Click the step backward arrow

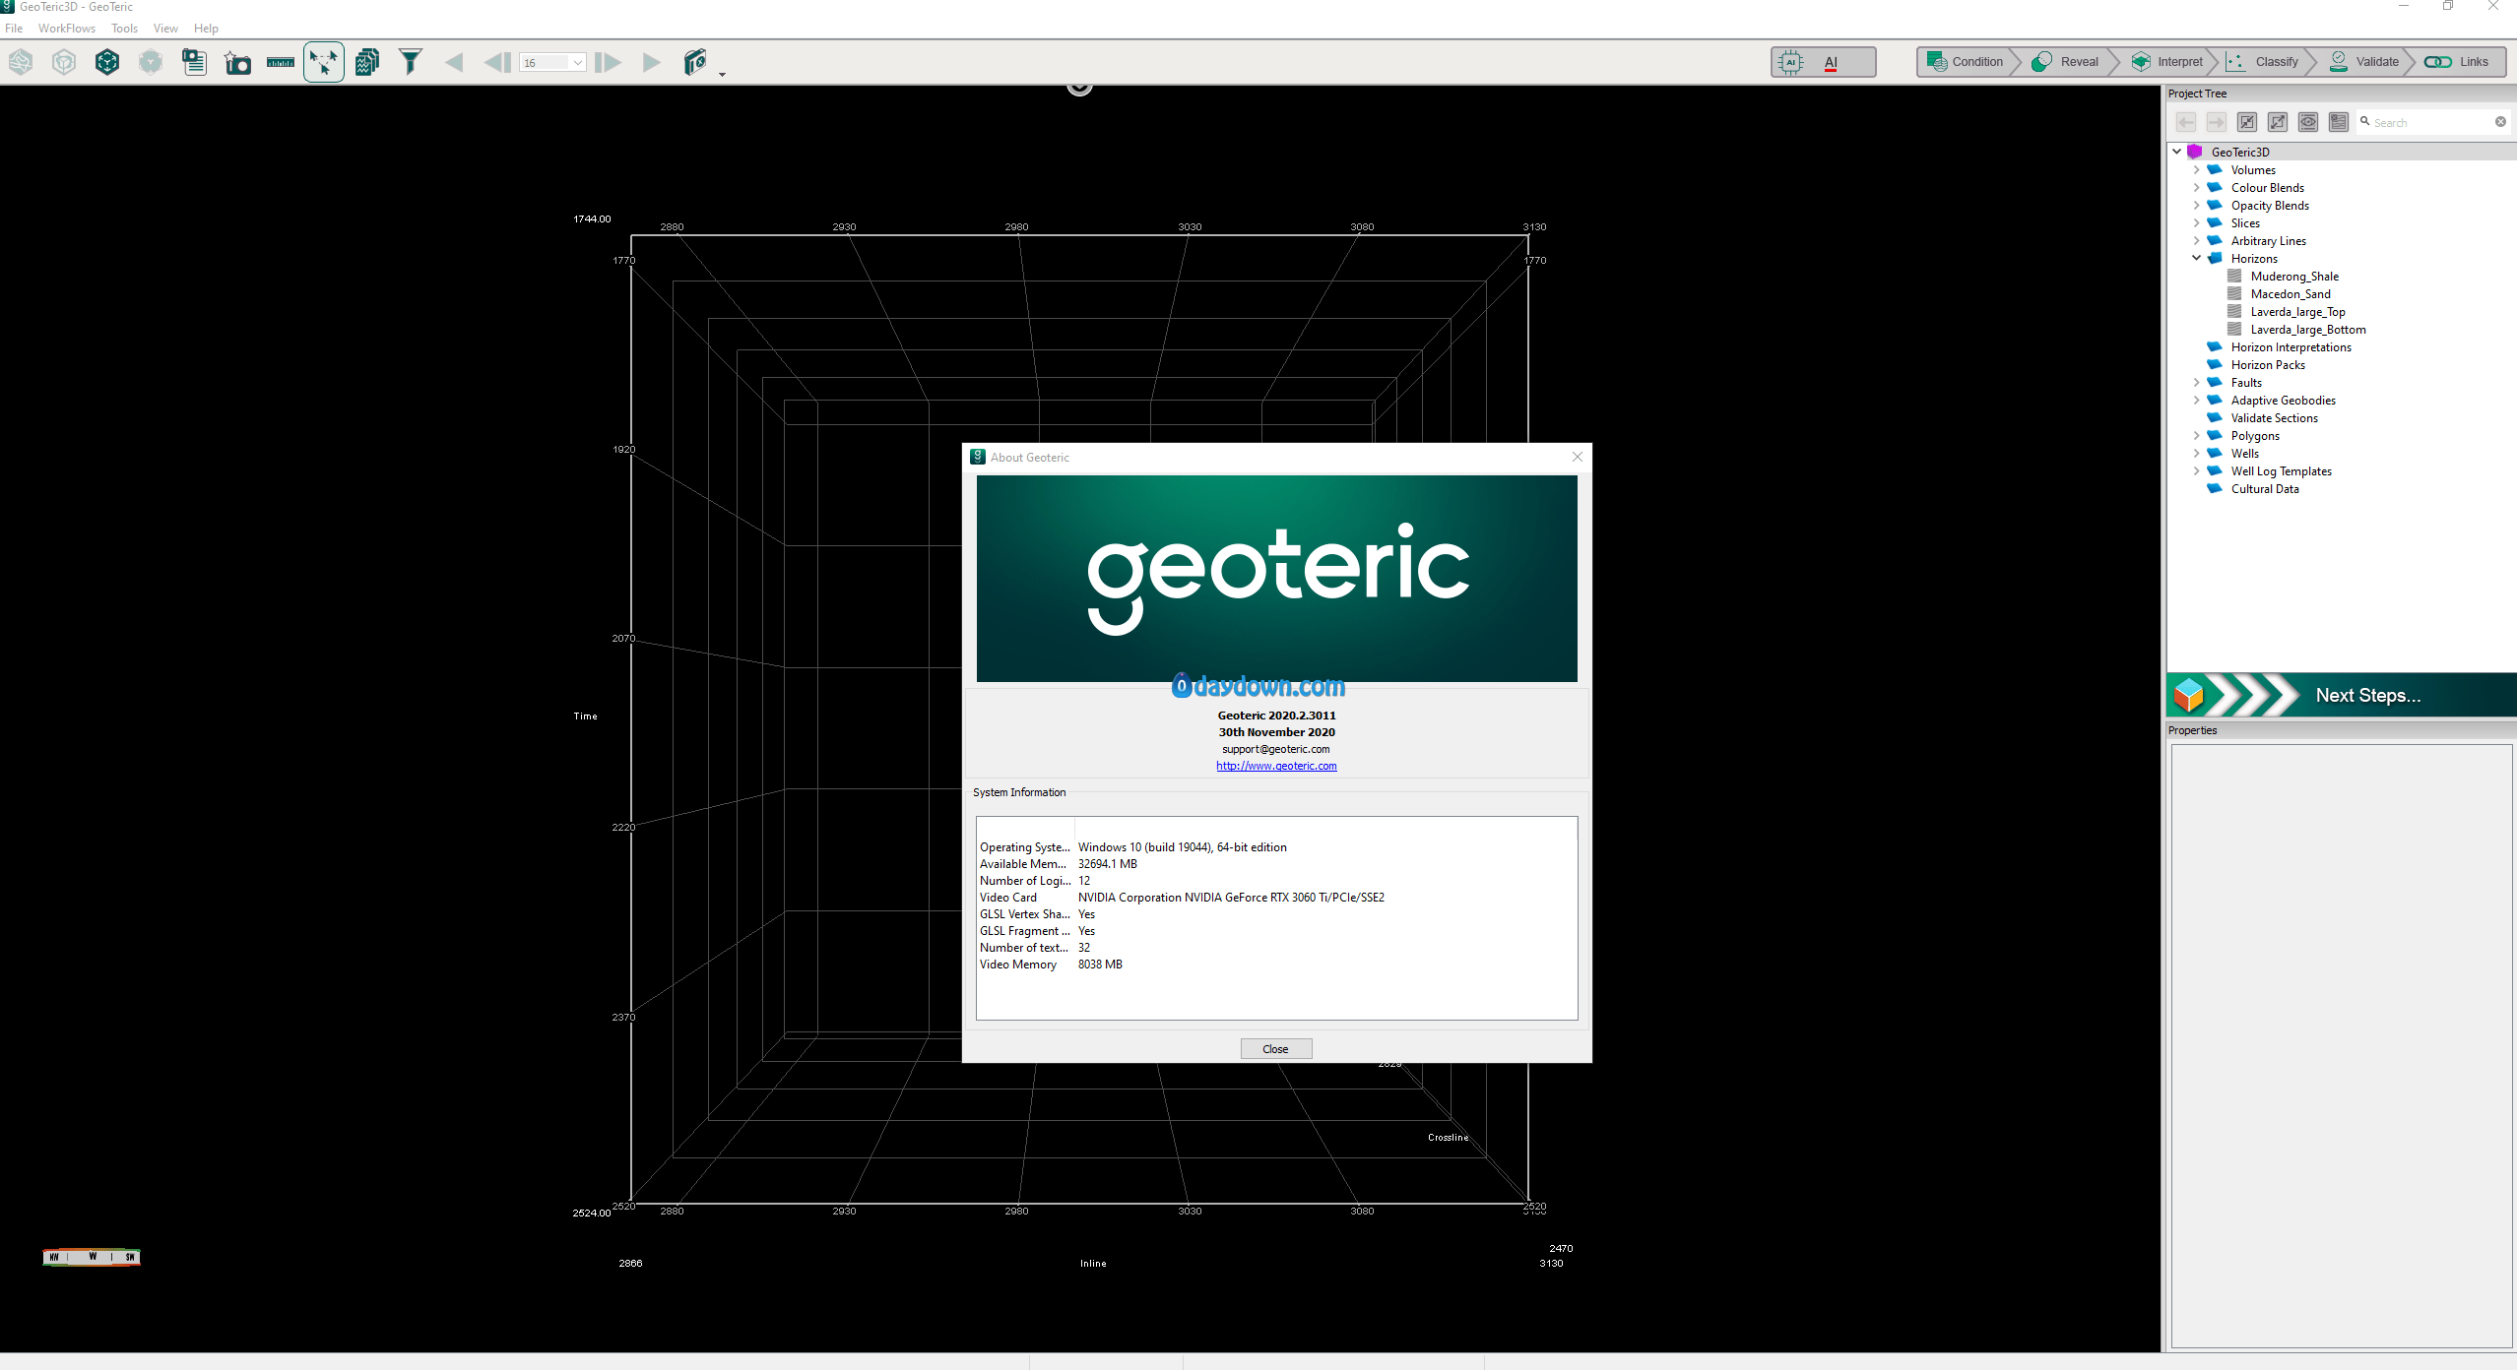coord(497,63)
